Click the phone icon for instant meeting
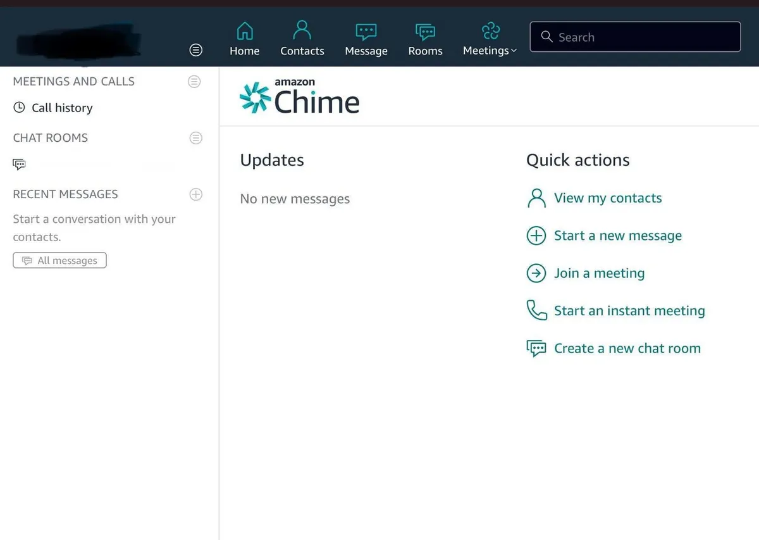The height and width of the screenshot is (540, 759). pyautogui.click(x=536, y=311)
